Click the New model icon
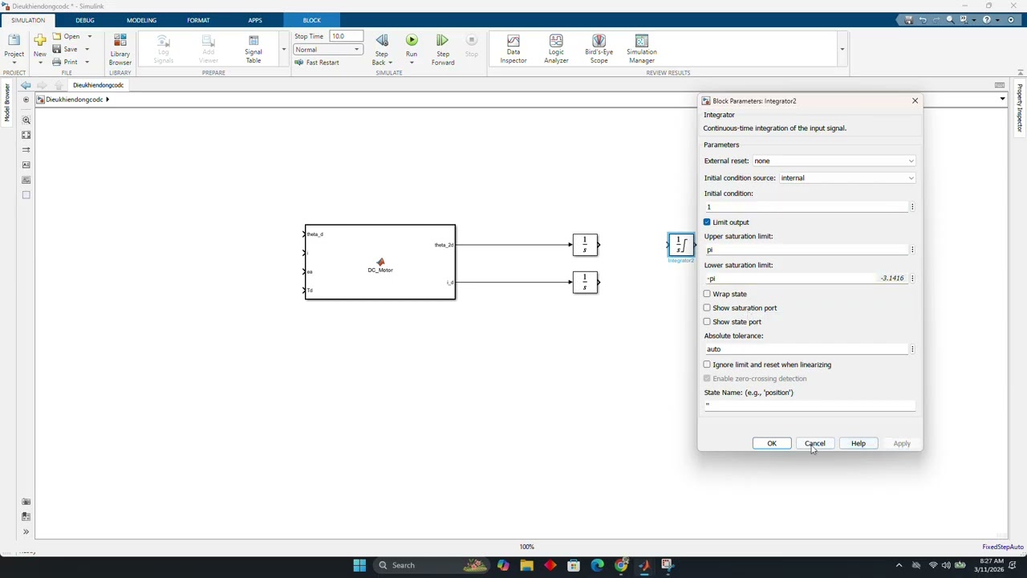 pyautogui.click(x=40, y=39)
